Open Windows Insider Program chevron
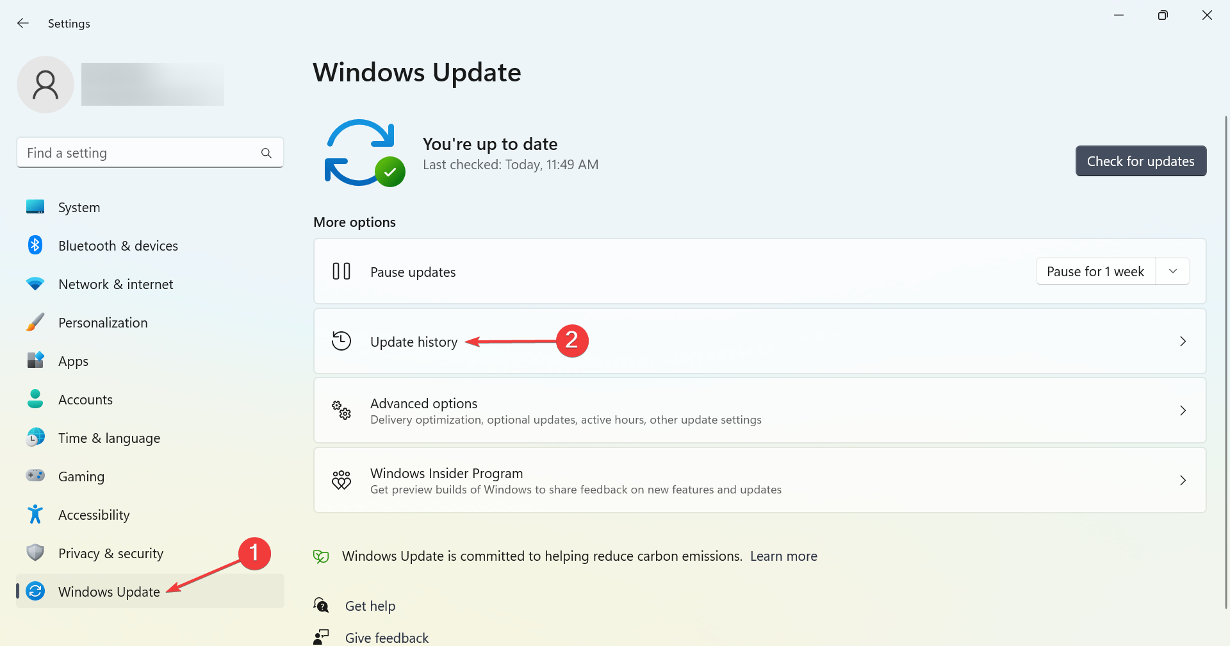1230x646 pixels. coord(1183,481)
